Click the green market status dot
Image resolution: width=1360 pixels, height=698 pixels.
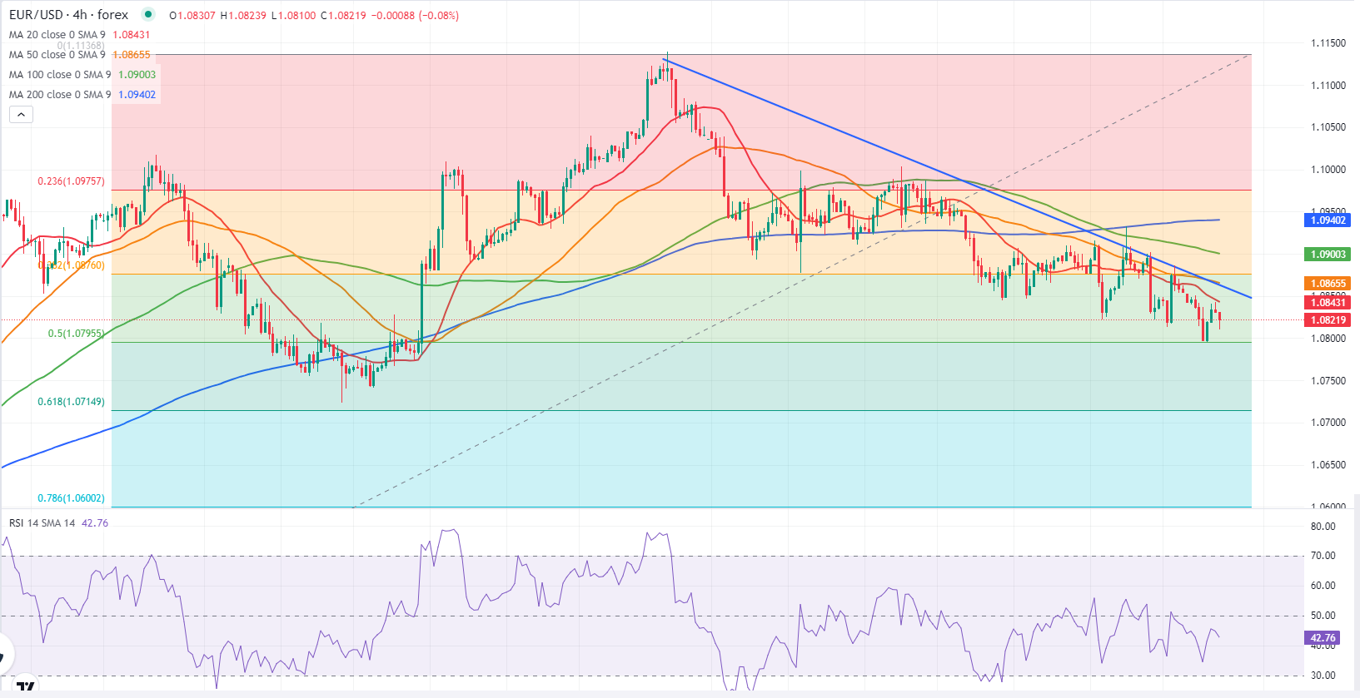coord(148,14)
